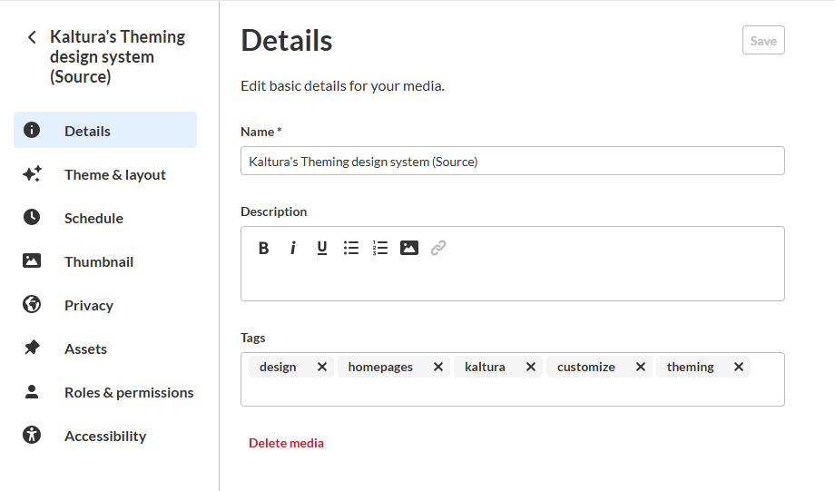
Task: Click the Details info icon in the sidebar
Action: pyautogui.click(x=32, y=130)
